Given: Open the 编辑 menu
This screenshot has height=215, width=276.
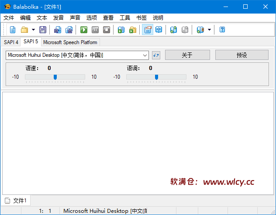Looking at the screenshot, I should pyautogui.click(x=25, y=18).
